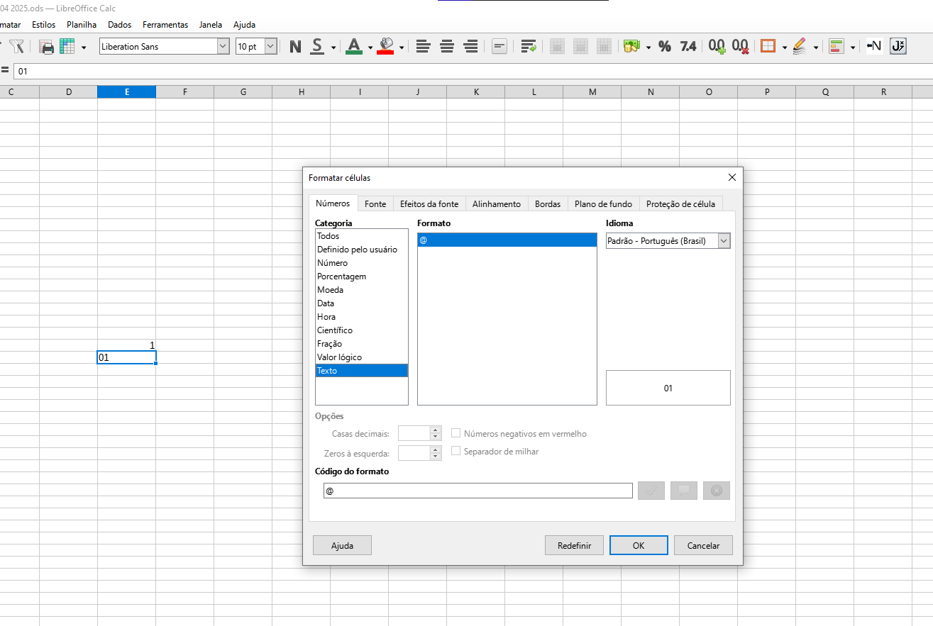Click the Redefinir button

(x=574, y=545)
